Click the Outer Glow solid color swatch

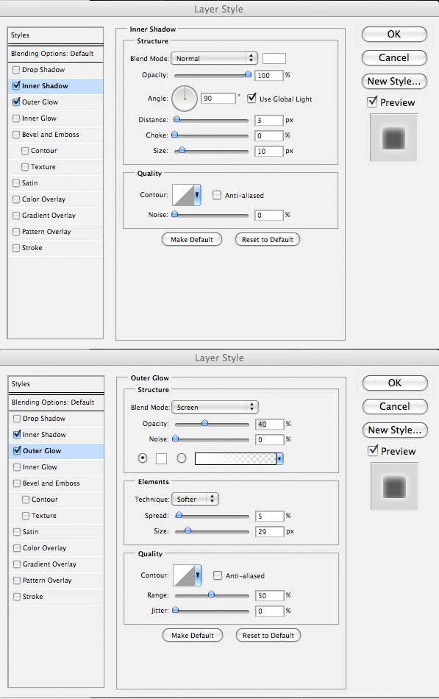tap(161, 458)
